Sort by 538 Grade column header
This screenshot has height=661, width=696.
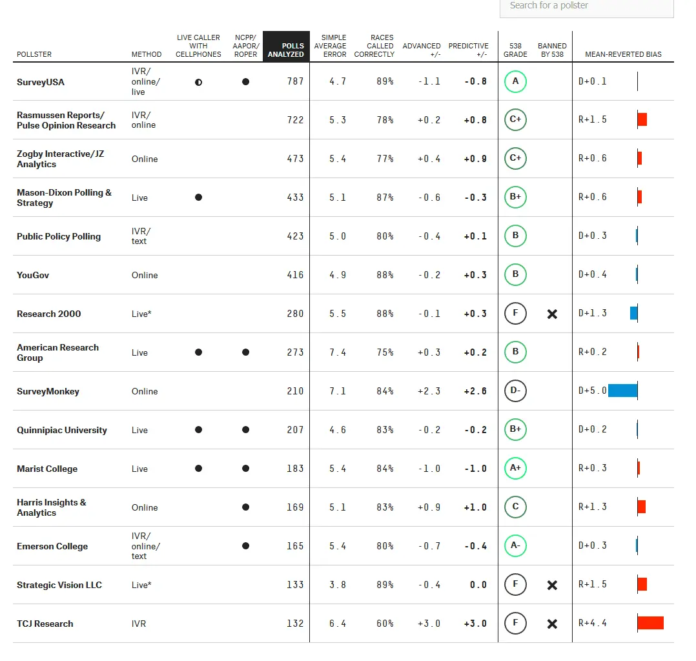coord(515,50)
